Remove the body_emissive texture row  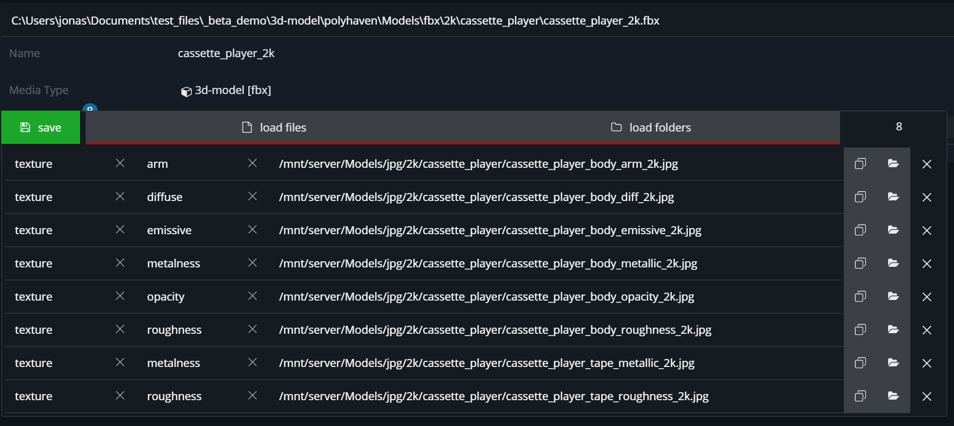tap(926, 231)
